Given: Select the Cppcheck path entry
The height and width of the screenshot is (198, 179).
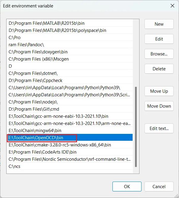Looking at the screenshot, I should click(35, 81).
